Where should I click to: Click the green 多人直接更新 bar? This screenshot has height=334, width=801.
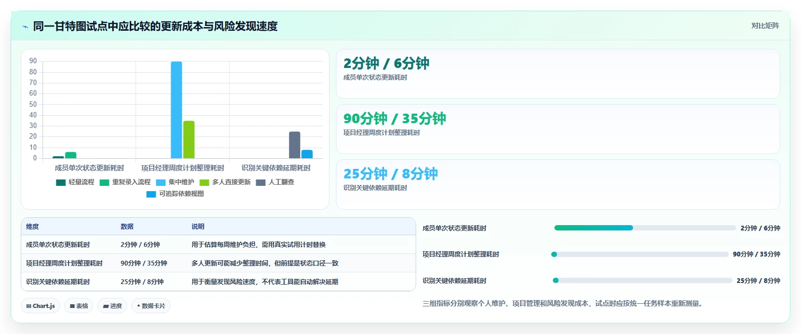pos(189,140)
